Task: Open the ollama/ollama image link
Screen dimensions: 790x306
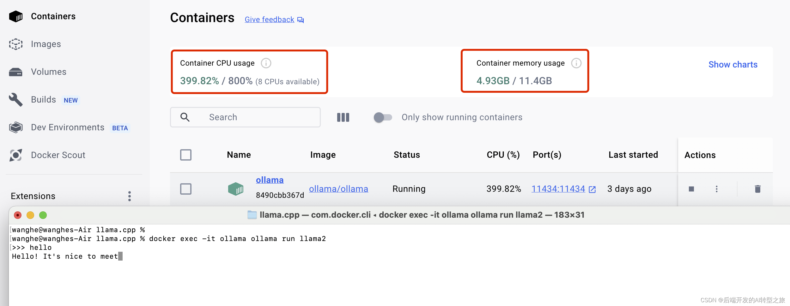Action: [x=338, y=189]
